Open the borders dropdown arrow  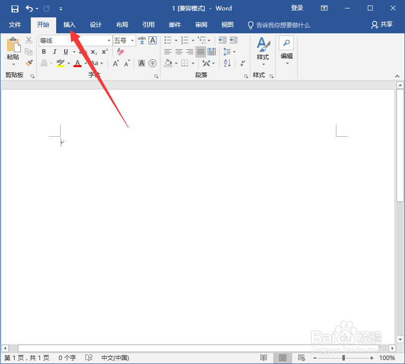[193, 63]
